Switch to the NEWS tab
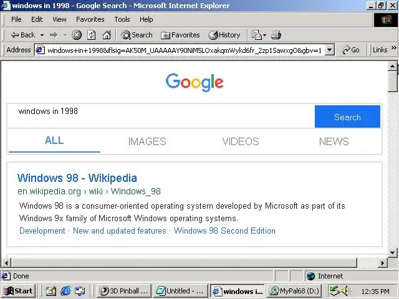 (x=334, y=141)
